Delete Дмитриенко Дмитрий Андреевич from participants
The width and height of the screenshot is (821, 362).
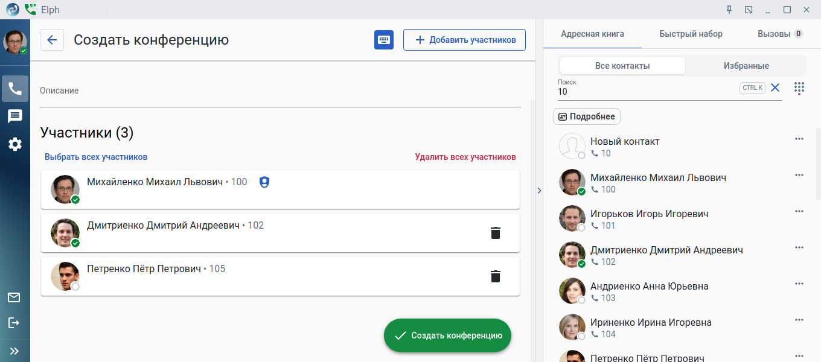(496, 233)
